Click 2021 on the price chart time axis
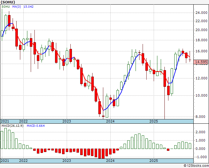This screenshot has height=168, width=209. 5,121
